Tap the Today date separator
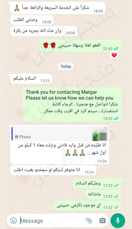 (66, 67)
